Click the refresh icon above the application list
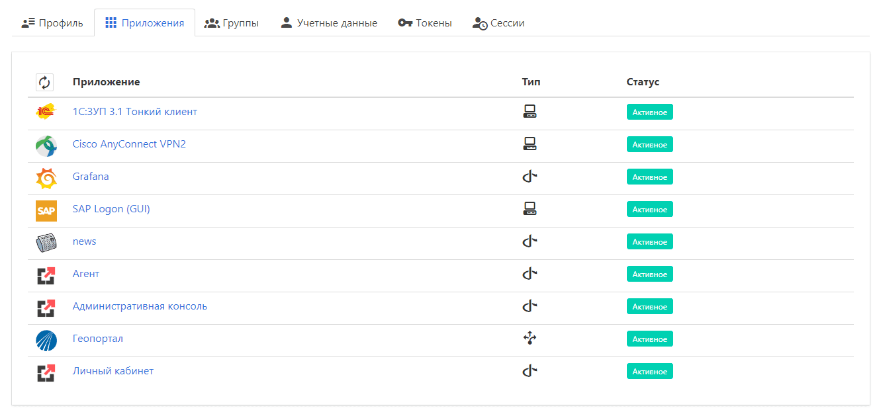Image resolution: width=881 pixels, height=416 pixels. pos(44,83)
